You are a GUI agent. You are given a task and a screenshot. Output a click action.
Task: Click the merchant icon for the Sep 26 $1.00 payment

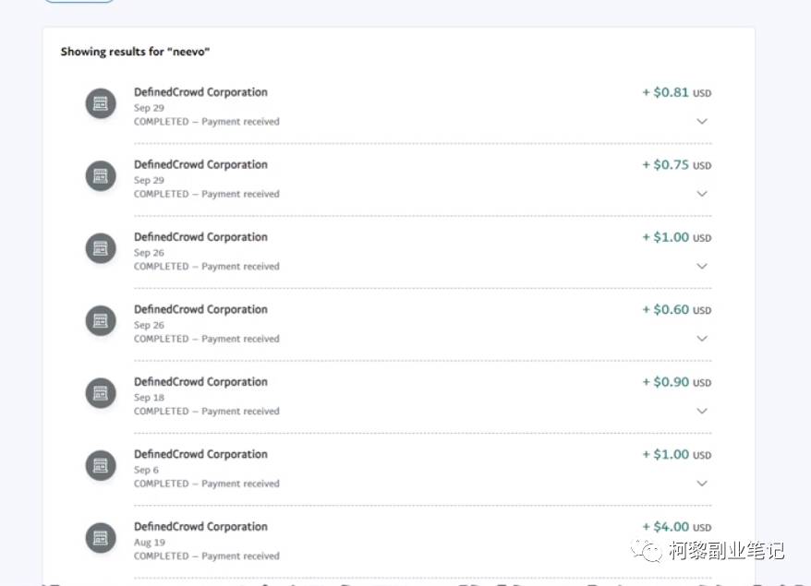tap(101, 248)
